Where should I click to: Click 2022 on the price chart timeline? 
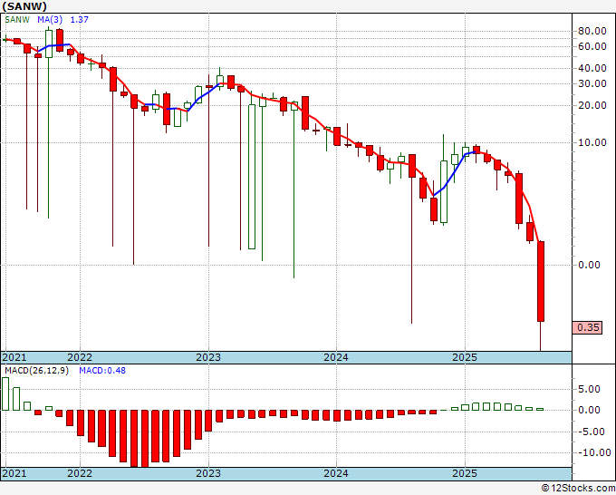click(x=80, y=357)
